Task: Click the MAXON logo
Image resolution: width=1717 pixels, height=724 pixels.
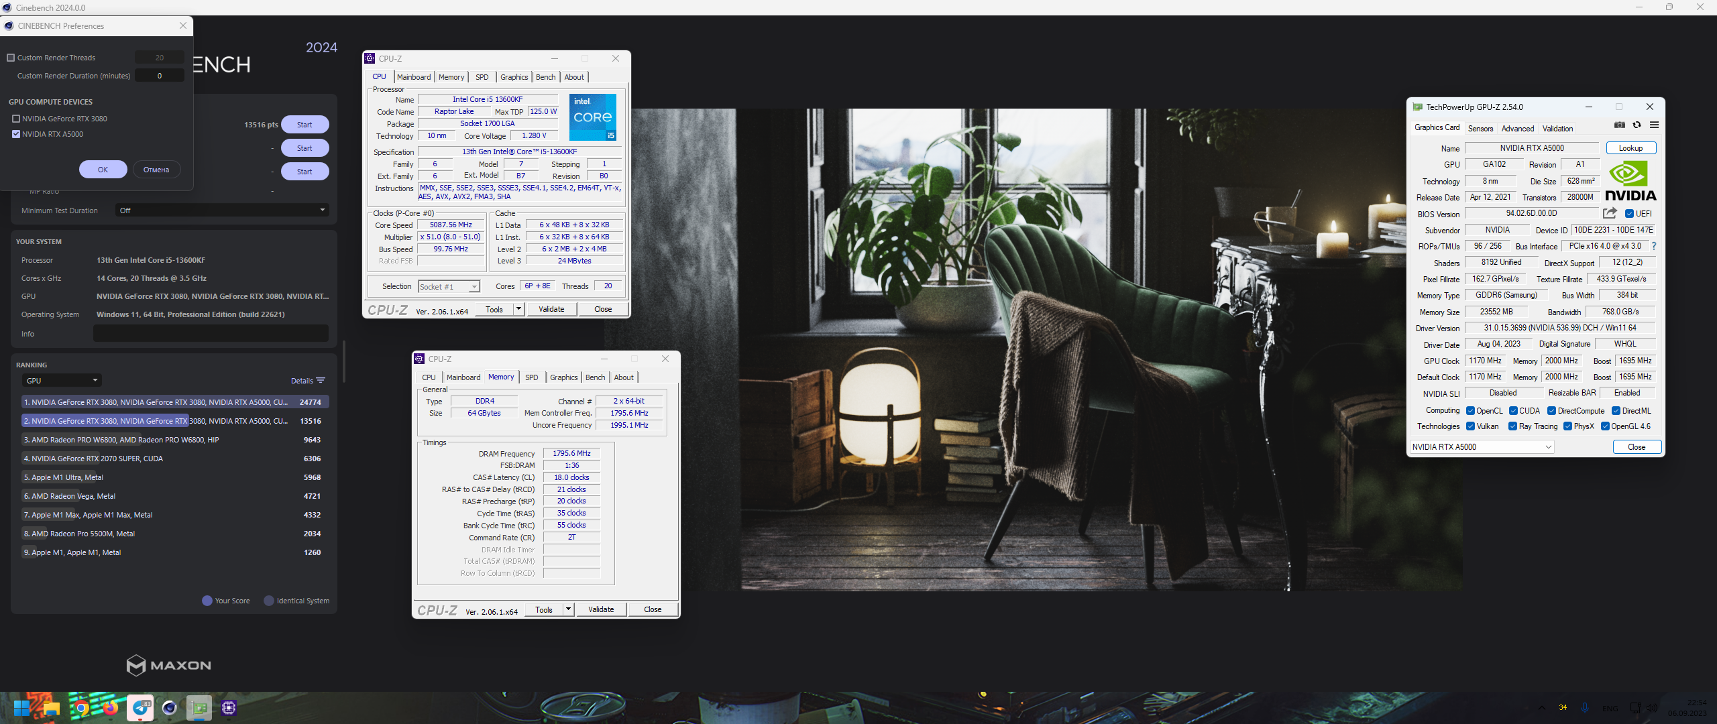Action: pos(169,665)
